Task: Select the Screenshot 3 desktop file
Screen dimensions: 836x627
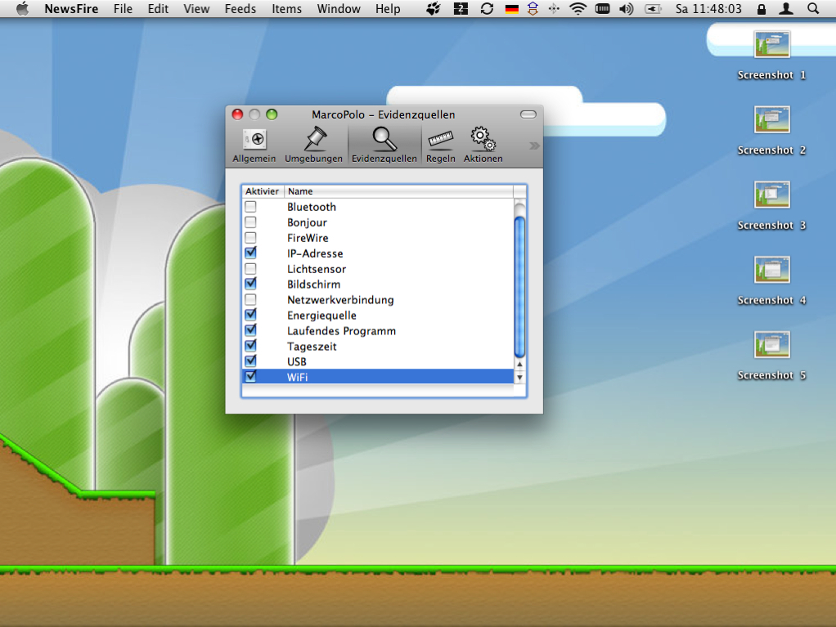Action: click(771, 205)
